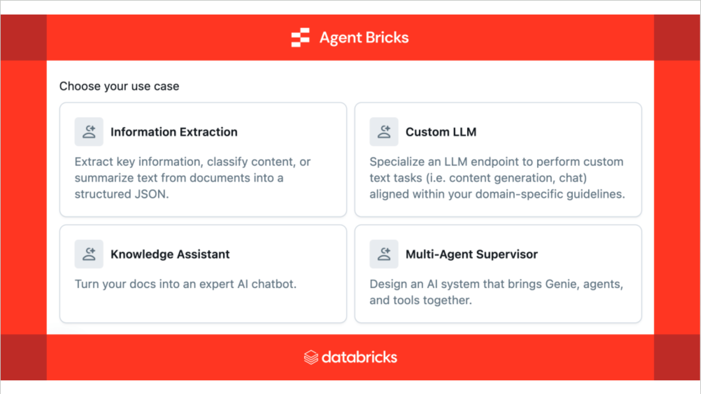701x394 pixels.
Task: Click the dark red top-right corner square
Action: [x=677, y=37]
